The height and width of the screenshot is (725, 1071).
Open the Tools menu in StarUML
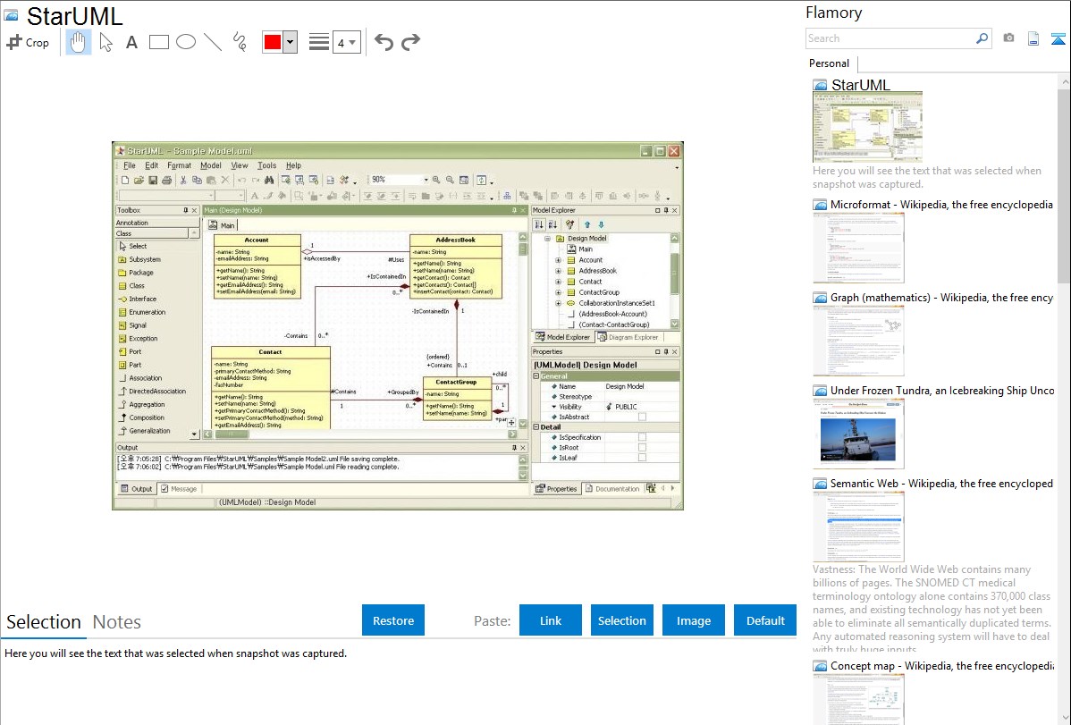click(x=266, y=165)
